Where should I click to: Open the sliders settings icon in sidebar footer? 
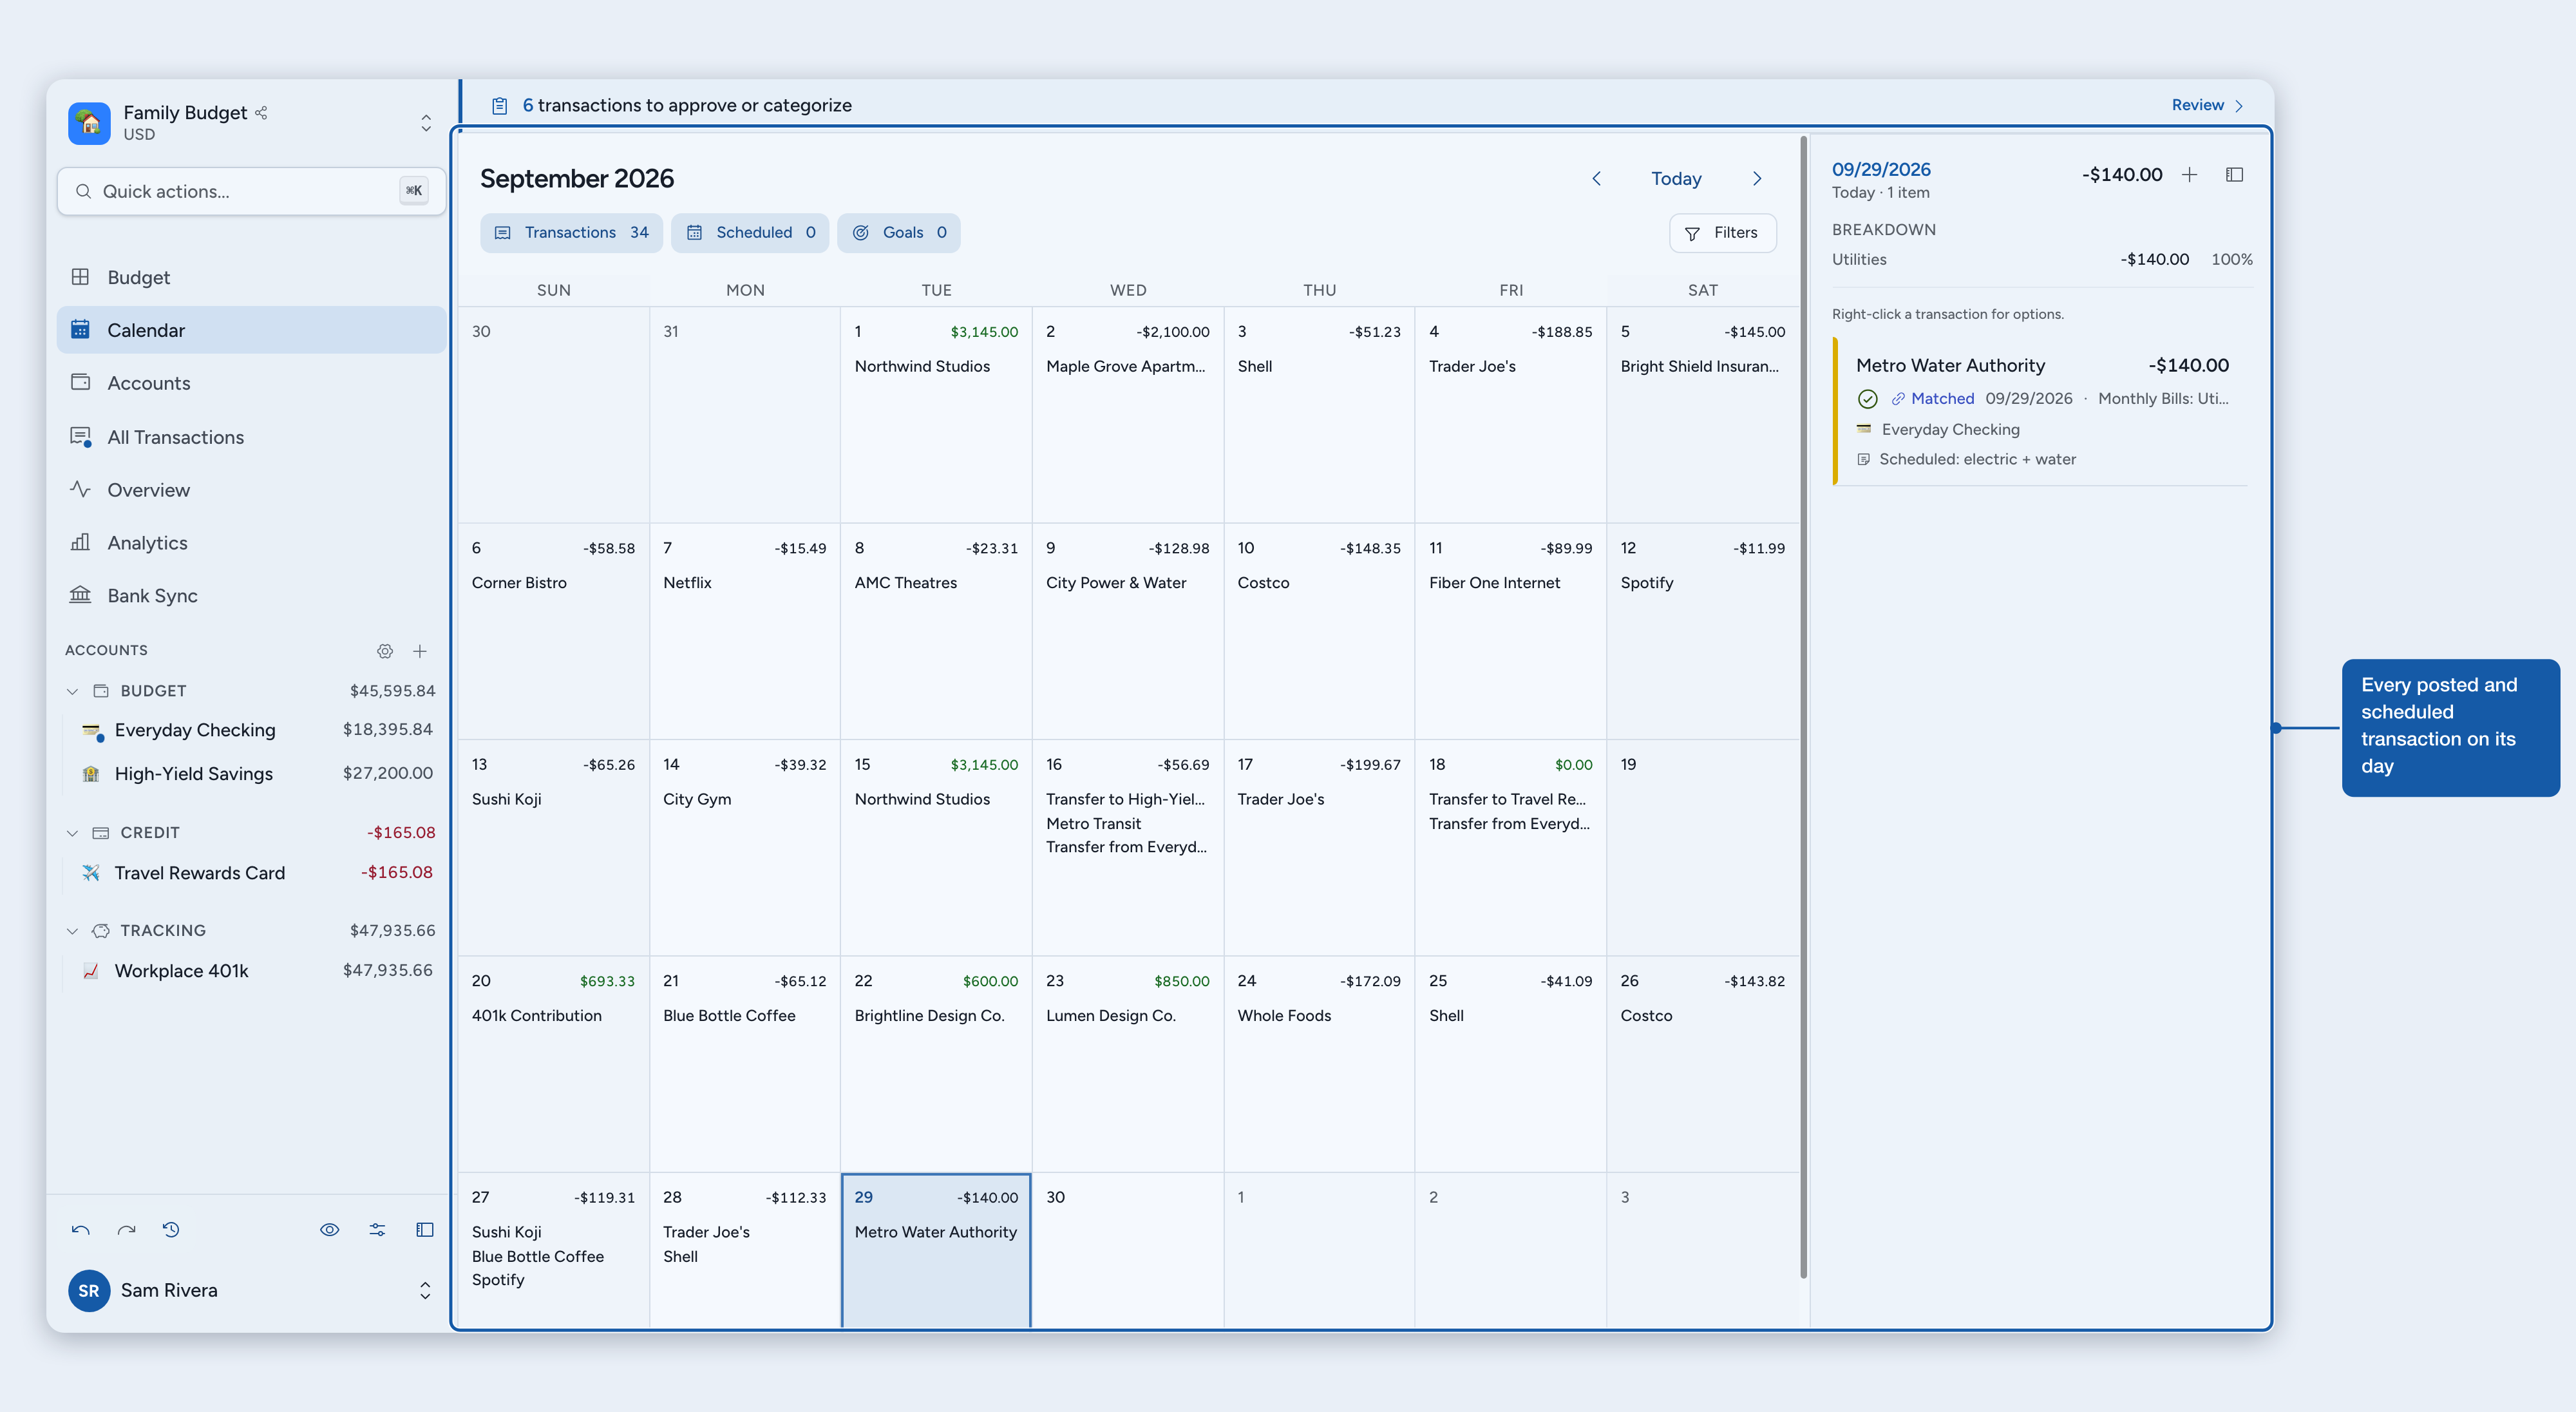(377, 1230)
